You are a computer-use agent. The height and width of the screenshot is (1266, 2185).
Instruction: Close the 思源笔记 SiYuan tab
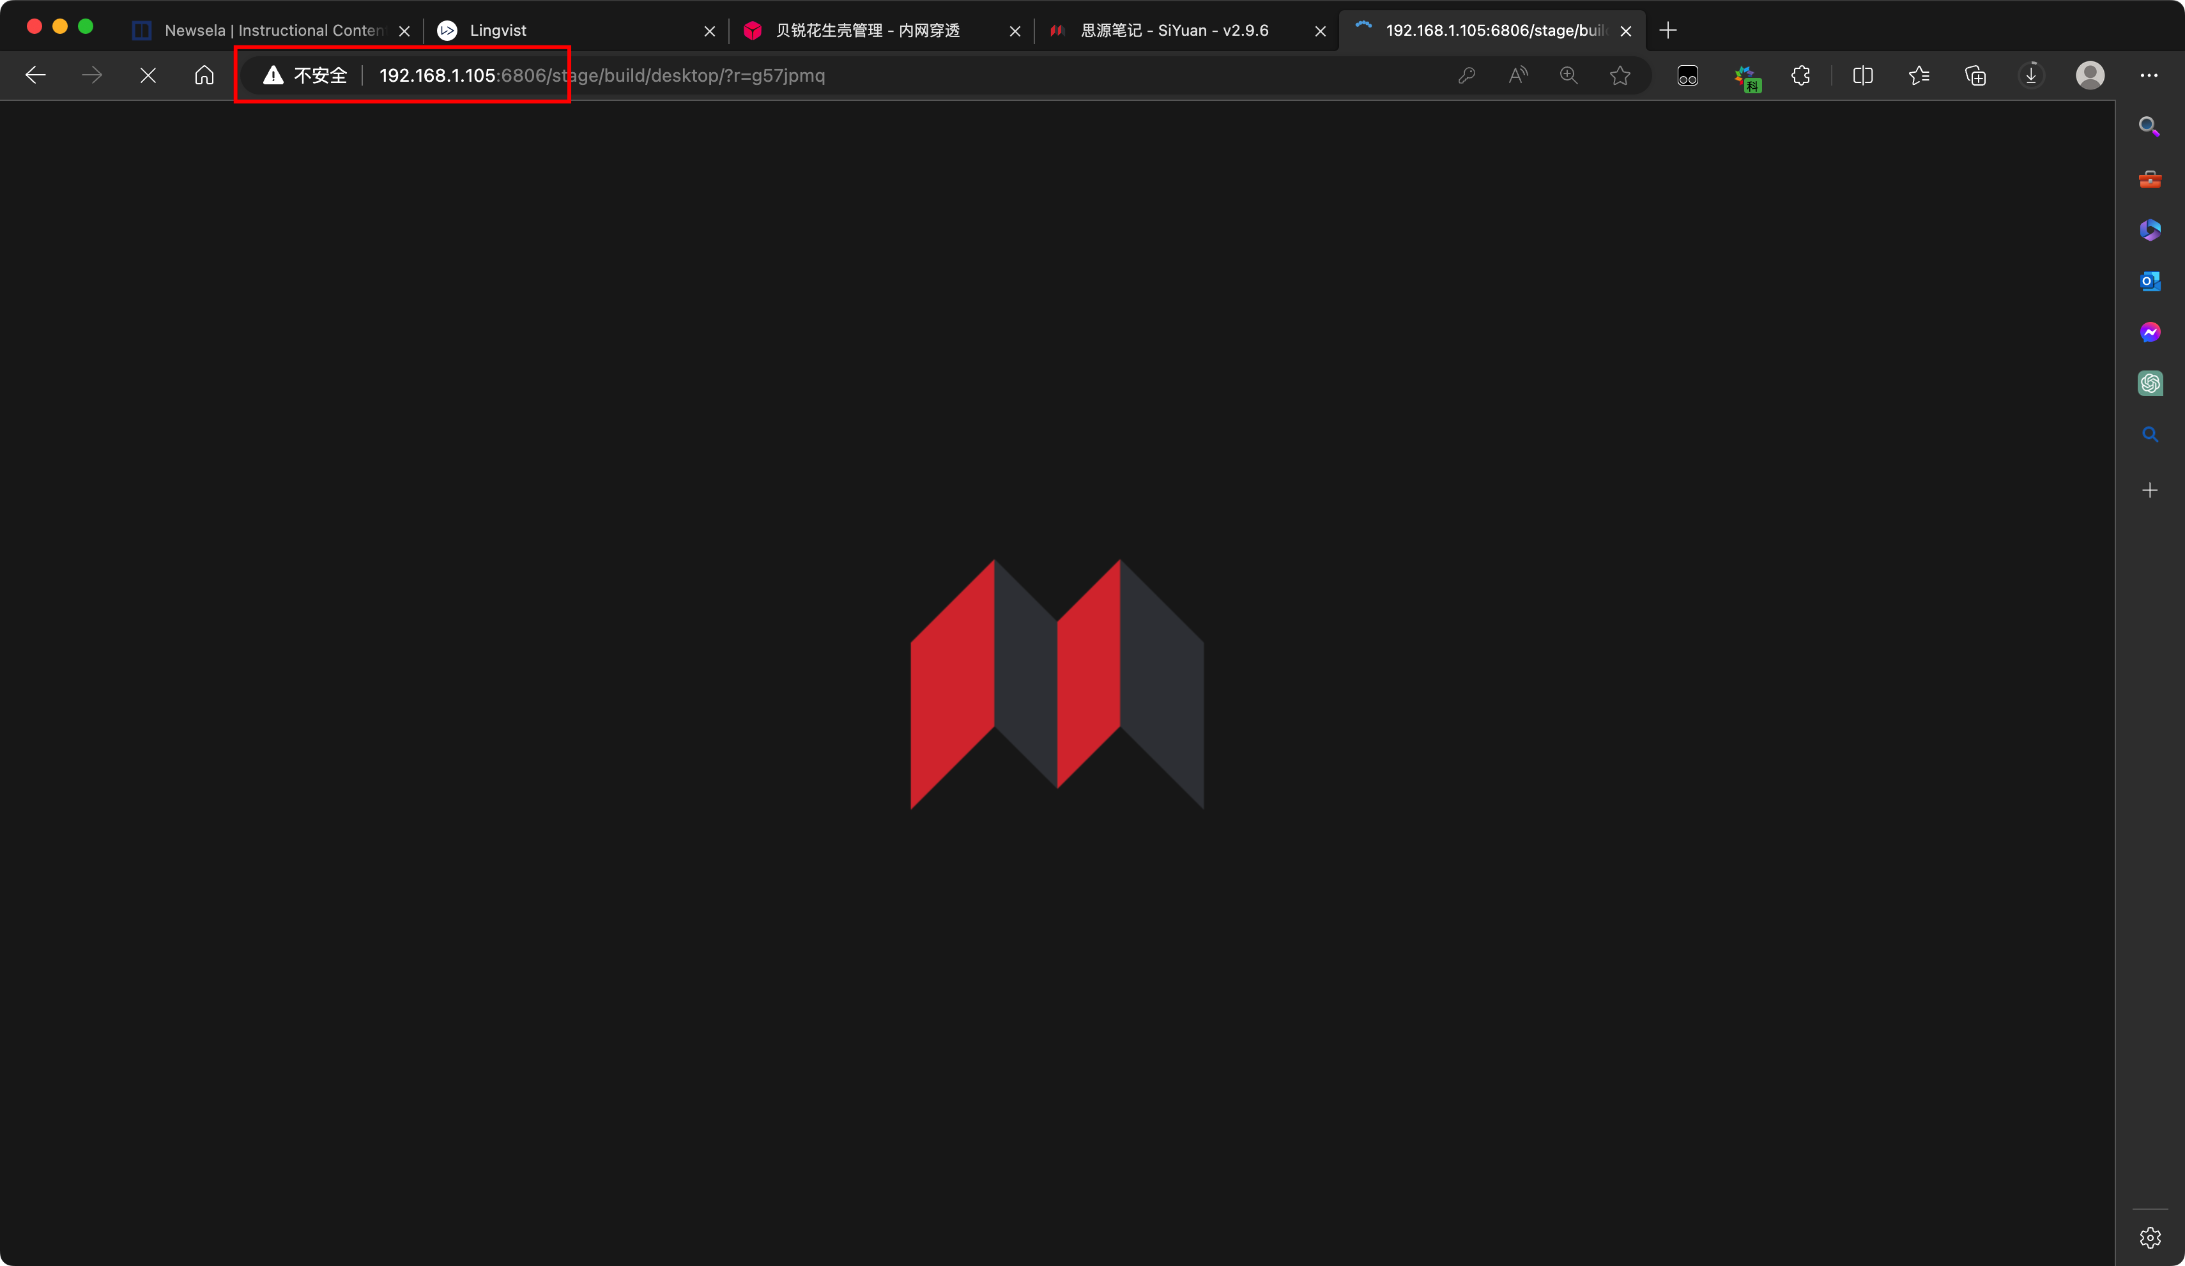[x=1320, y=31]
